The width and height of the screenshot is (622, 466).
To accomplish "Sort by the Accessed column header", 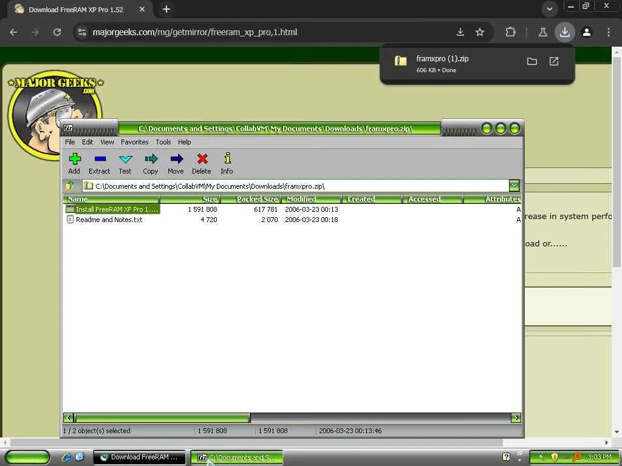I will click(432, 199).
